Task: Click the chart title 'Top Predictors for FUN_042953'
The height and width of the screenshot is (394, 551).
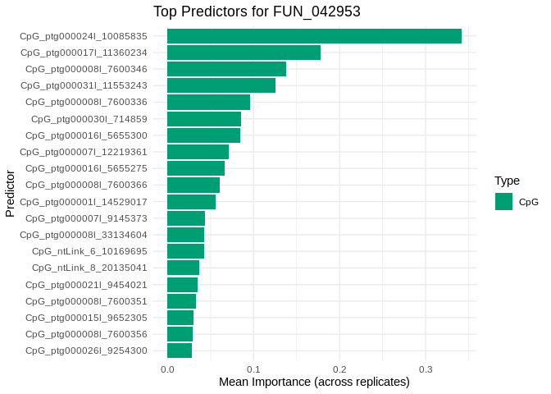Action: [257, 11]
